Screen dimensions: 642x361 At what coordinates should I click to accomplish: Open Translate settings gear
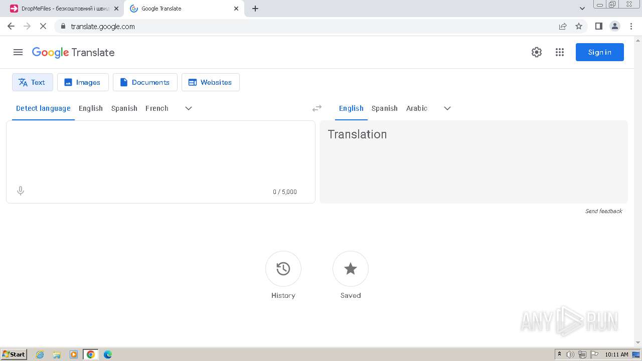coord(537,52)
